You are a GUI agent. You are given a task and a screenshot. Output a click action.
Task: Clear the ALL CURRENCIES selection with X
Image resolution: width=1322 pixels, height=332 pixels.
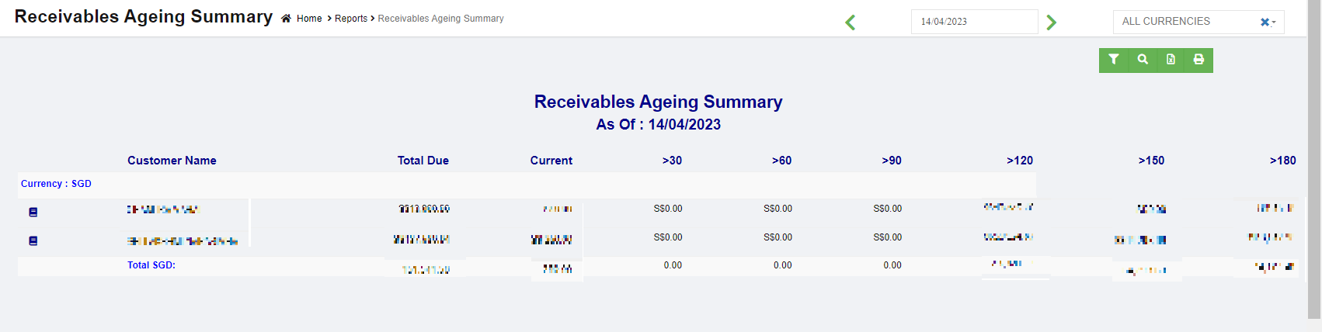point(1265,22)
